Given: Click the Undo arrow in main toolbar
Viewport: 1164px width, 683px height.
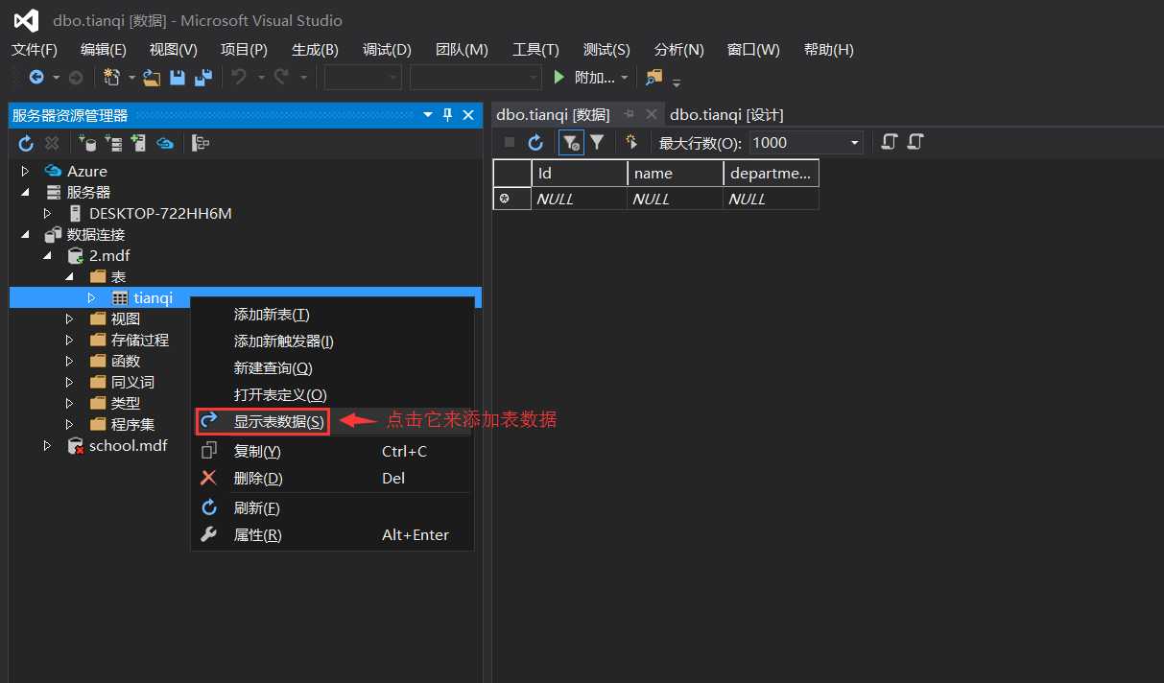Looking at the screenshot, I should (240, 78).
